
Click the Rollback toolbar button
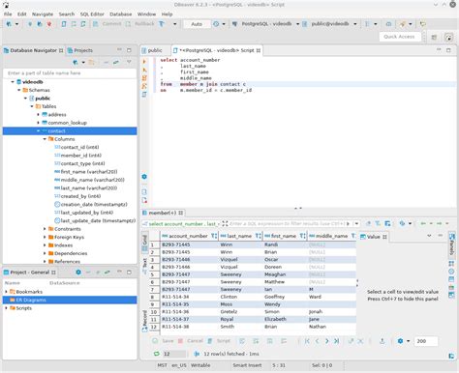[x=140, y=24]
